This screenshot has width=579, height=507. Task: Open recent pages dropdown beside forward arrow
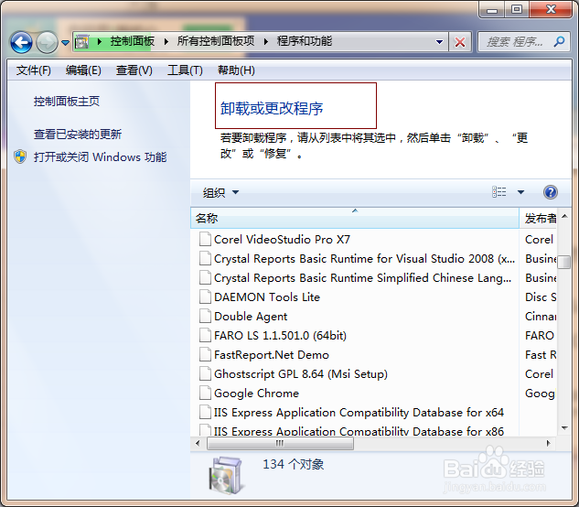pyautogui.click(x=65, y=43)
